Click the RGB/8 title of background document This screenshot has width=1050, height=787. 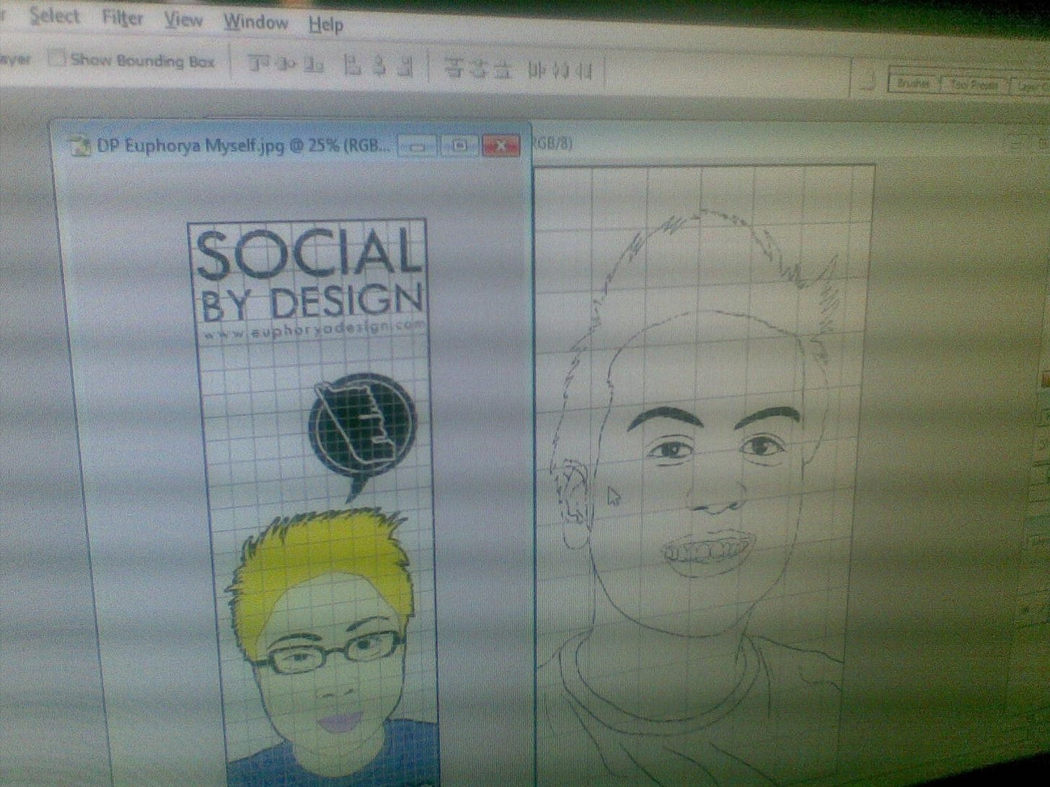553,143
